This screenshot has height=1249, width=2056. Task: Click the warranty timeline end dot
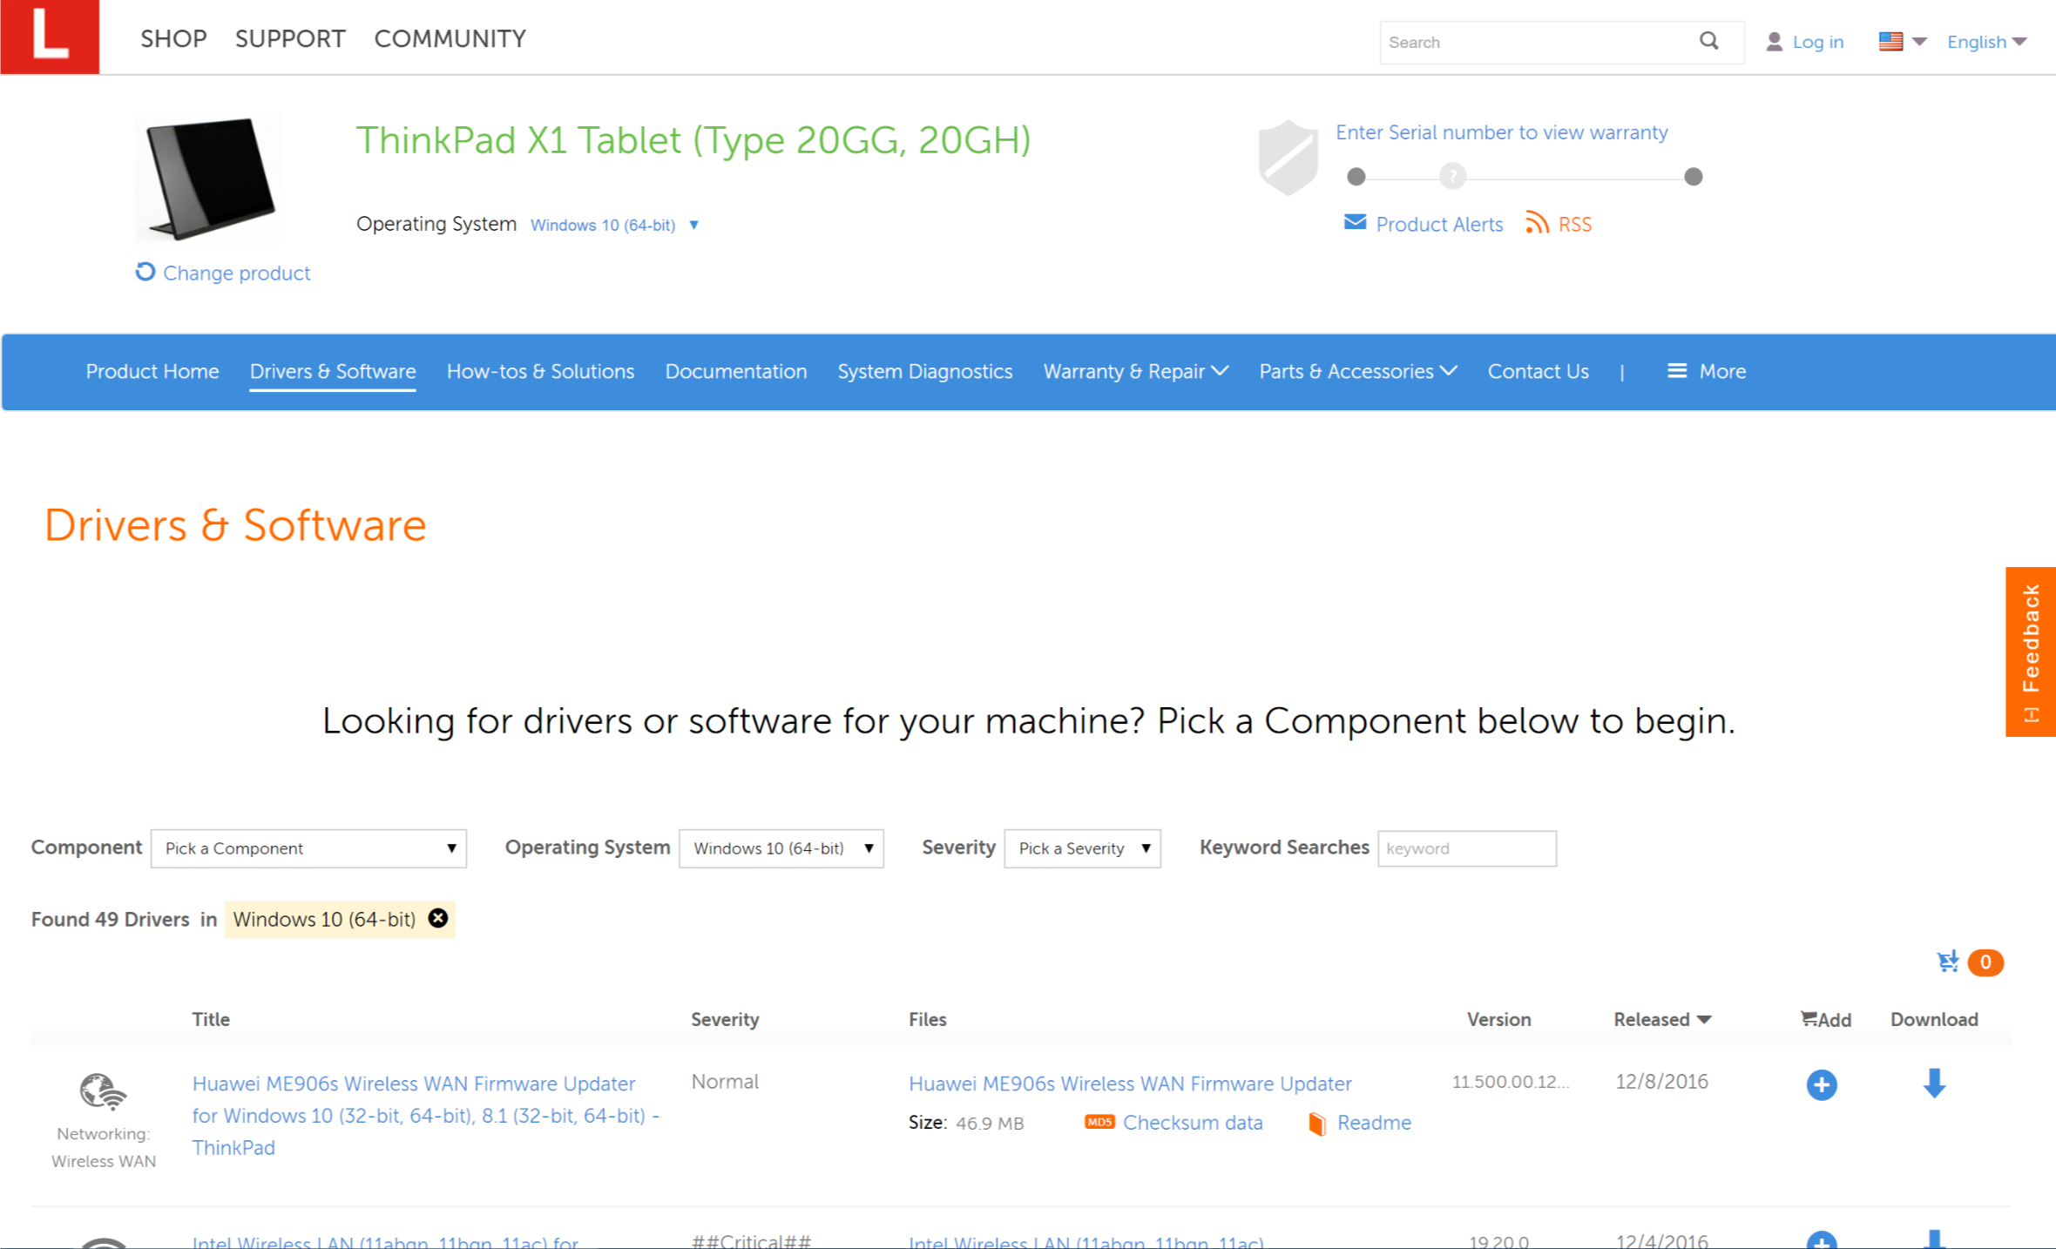pos(1693,177)
